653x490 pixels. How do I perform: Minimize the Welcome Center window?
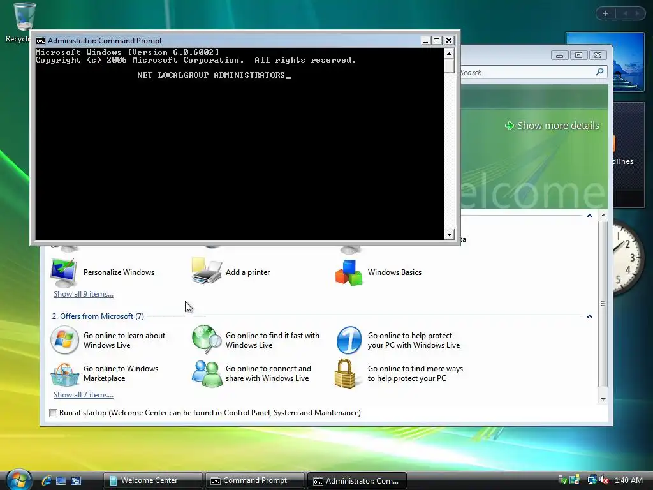[559, 55]
